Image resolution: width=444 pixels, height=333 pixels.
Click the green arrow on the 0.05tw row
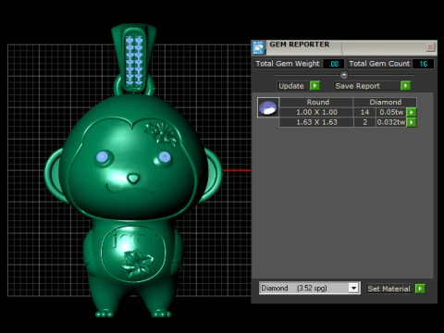tap(412, 112)
